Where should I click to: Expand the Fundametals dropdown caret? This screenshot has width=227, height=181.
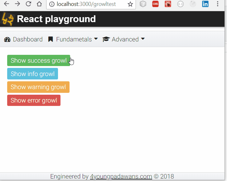[96, 39]
